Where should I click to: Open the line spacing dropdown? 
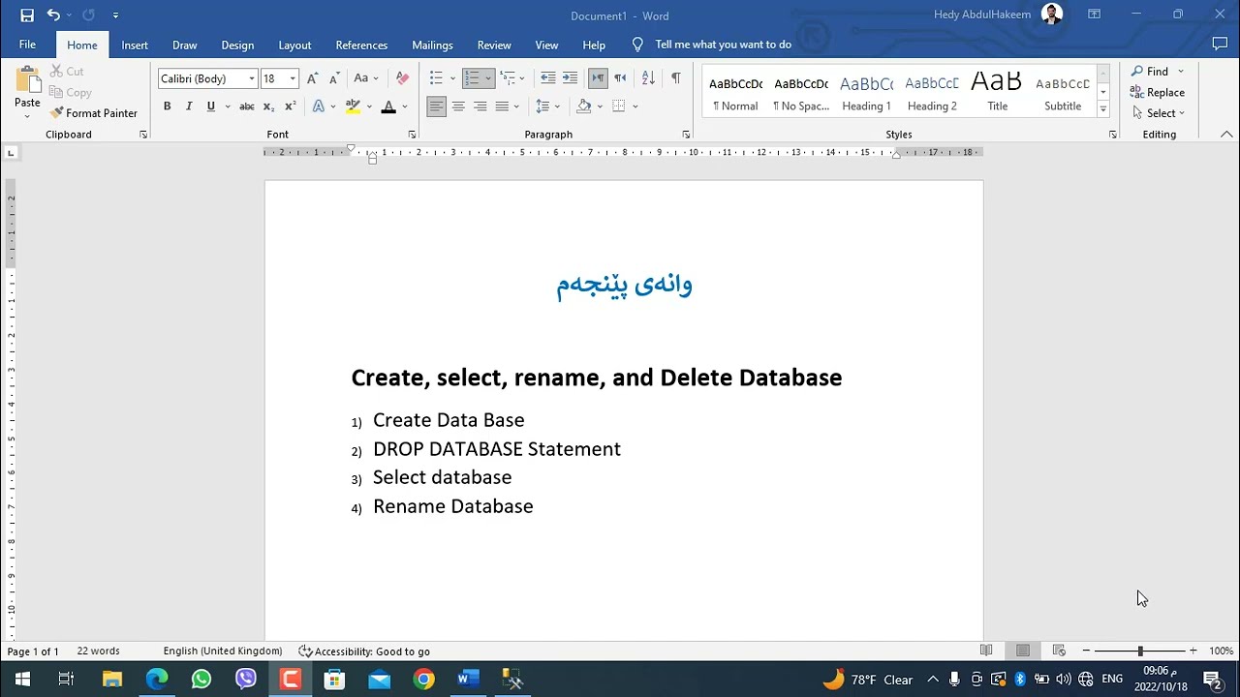click(547, 106)
